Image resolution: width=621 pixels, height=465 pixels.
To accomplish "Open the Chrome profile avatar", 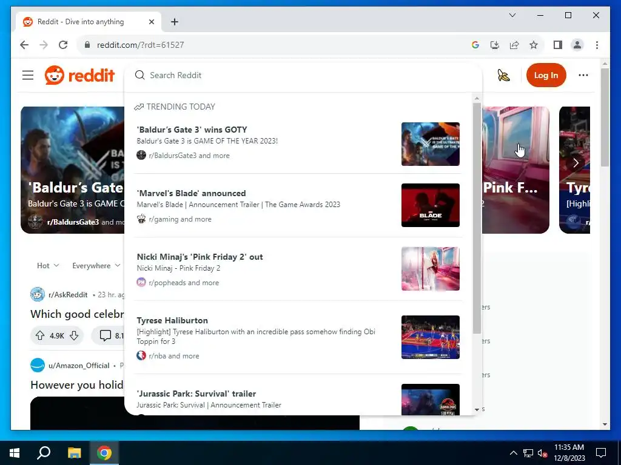I will (577, 45).
